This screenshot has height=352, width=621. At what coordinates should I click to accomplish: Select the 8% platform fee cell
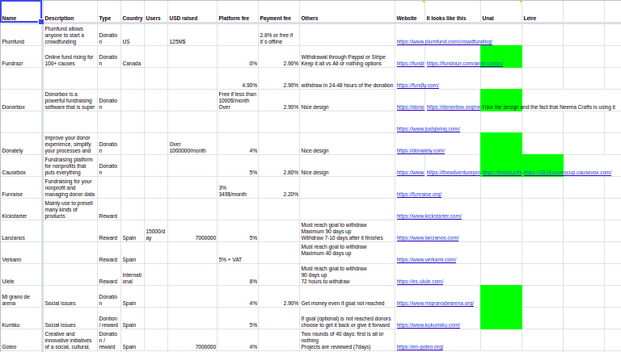click(x=238, y=274)
